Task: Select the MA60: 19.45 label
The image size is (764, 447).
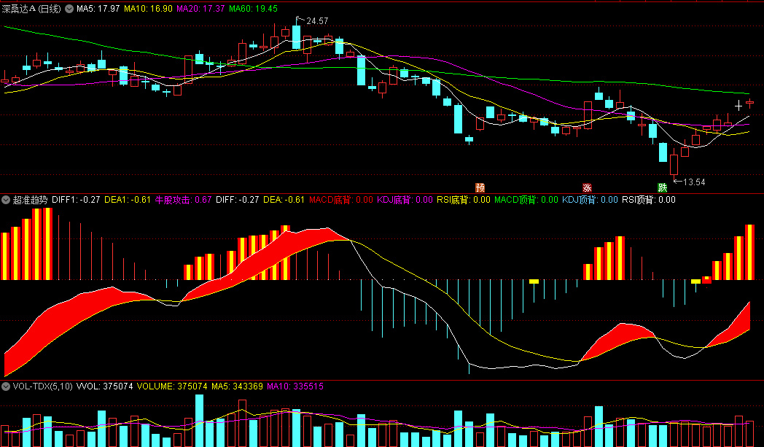Action: pyautogui.click(x=254, y=9)
